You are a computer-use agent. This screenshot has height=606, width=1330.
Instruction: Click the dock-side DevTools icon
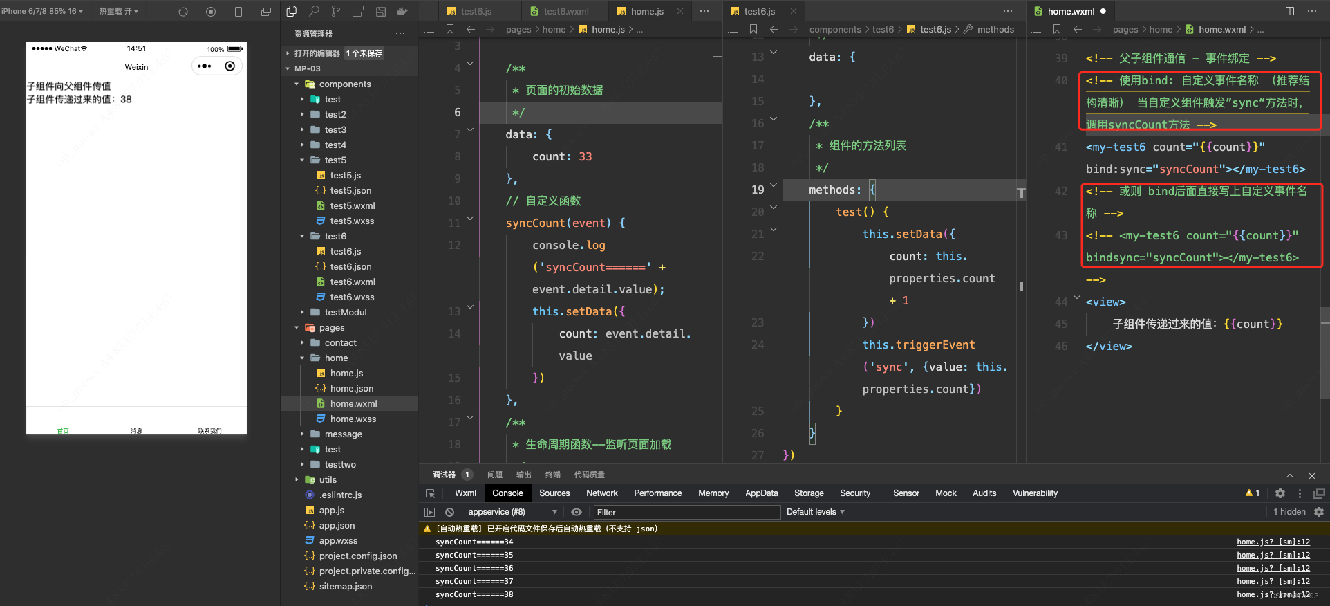(x=1319, y=493)
